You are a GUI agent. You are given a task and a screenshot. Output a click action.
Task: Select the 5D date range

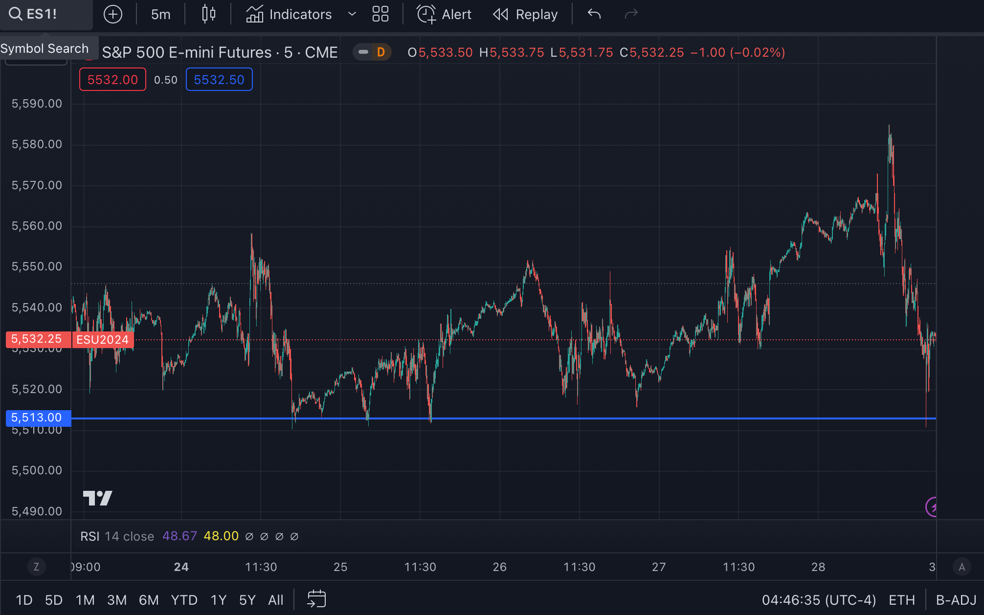[54, 600]
